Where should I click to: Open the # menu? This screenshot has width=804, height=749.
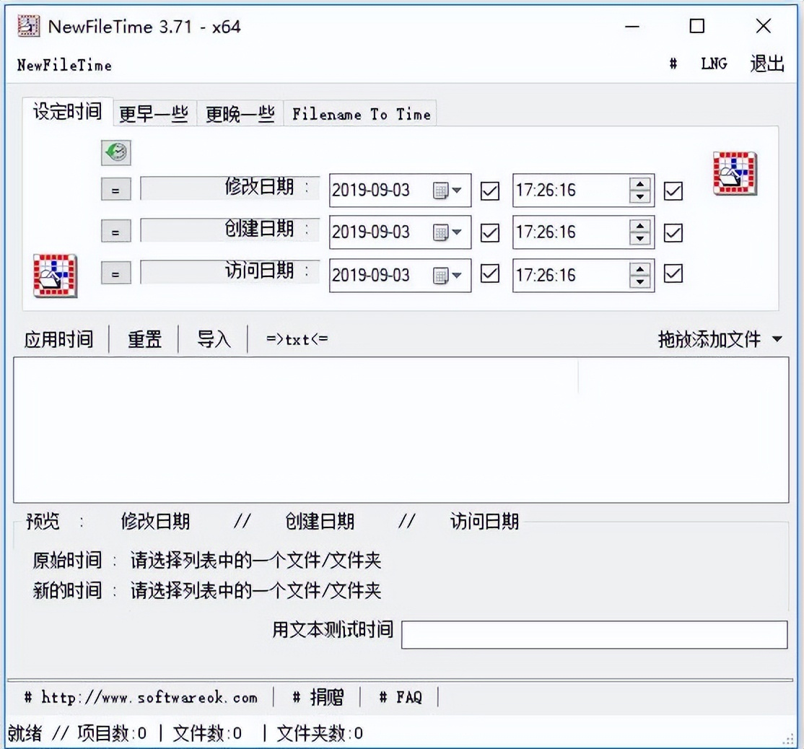point(673,63)
